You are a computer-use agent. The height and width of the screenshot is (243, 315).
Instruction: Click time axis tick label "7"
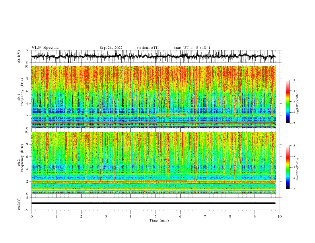[205, 216]
